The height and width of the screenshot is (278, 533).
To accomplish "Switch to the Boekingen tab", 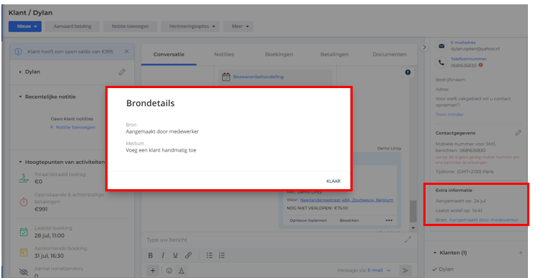I will 279,54.
